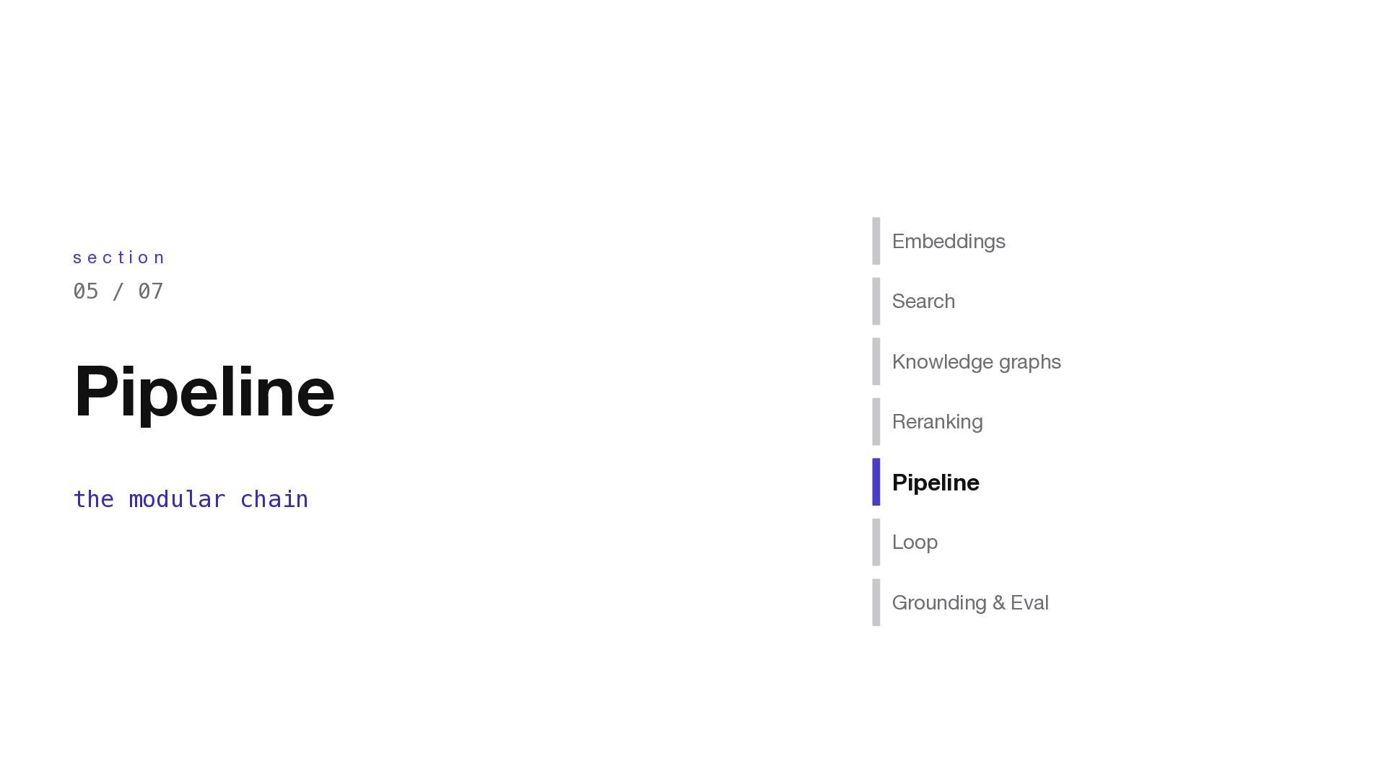
Task: Click the slash between 05 and 07
Action: (x=118, y=291)
